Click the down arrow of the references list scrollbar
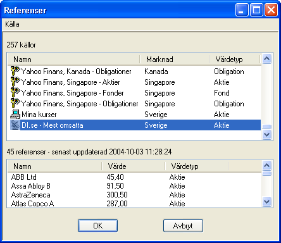The height and width of the screenshot is (243, 281). click(267, 202)
